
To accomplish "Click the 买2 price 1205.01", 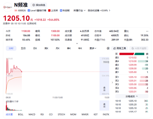I will pos(133,81).
